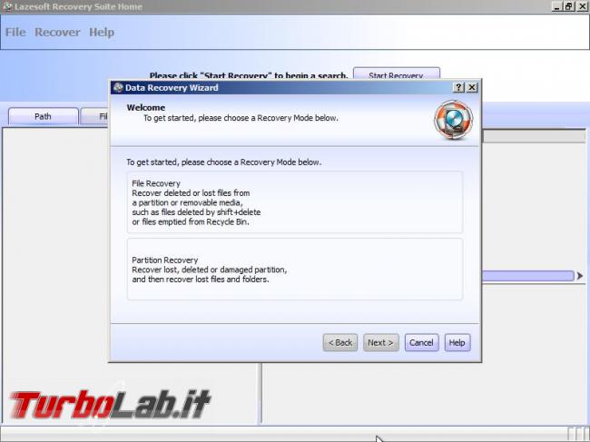Open the Recover menu
Viewport: 590px width, 442px height.
[57, 33]
